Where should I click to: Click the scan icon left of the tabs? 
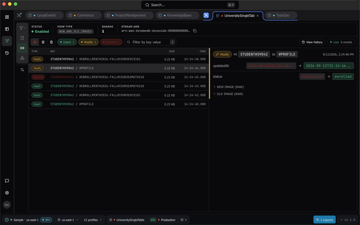tap(19, 15)
